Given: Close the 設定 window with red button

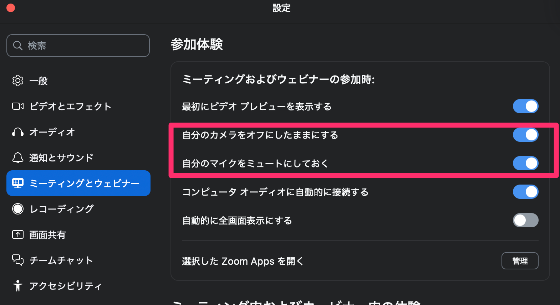Looking at the screenshot, I should click(11, 8).
